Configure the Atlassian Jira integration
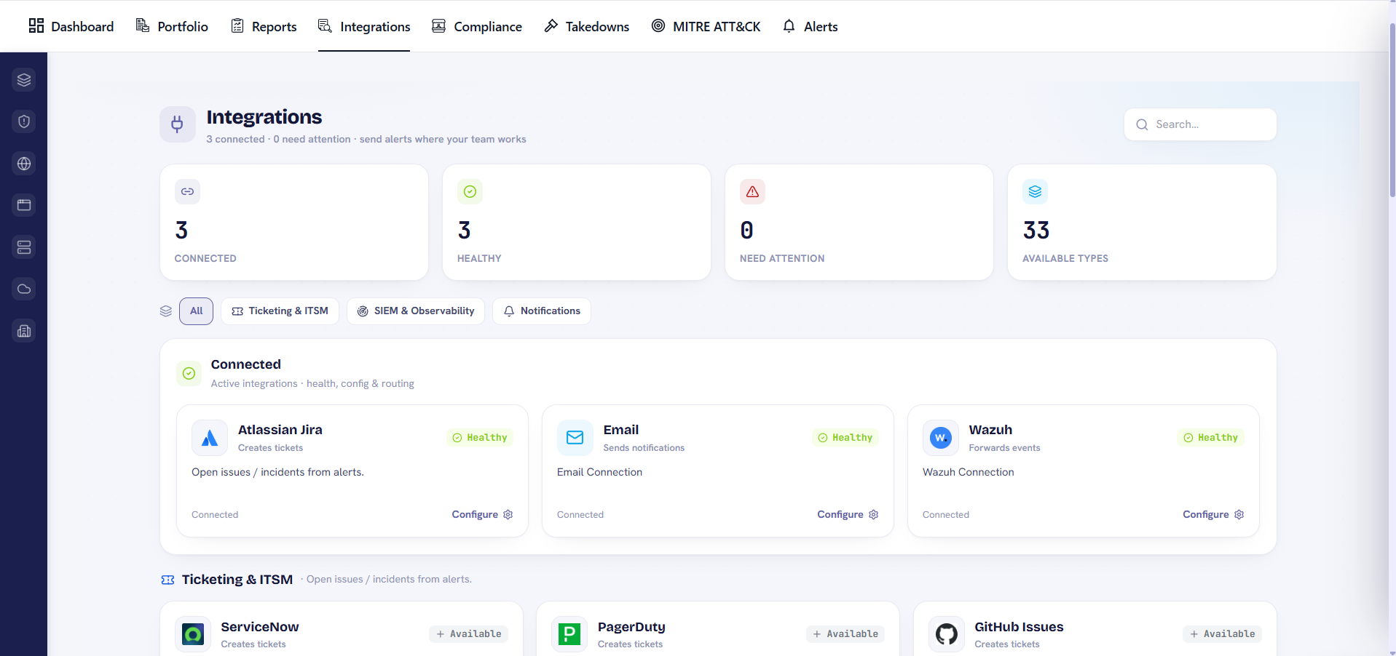 pos(482,514)
